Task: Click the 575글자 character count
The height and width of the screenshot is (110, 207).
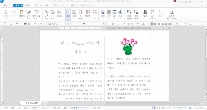Action: (x=34, y=108)
